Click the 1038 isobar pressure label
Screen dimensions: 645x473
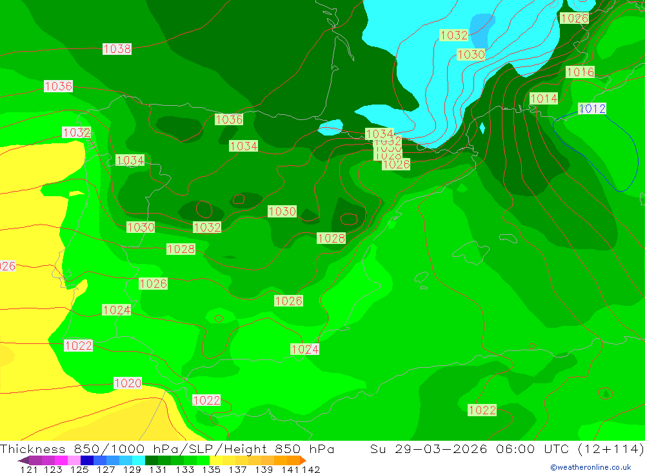[x=117, y=49]
